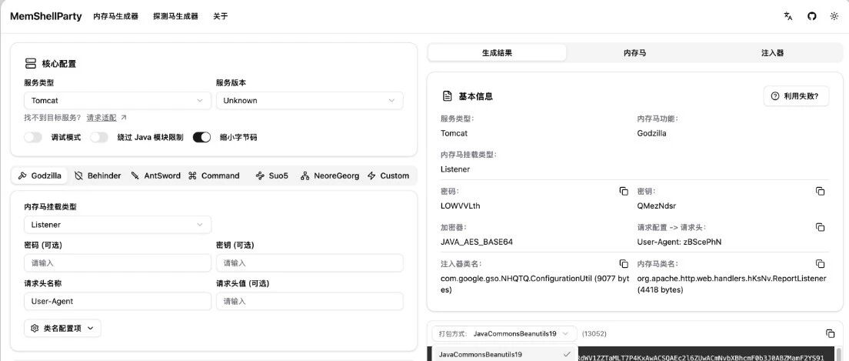Image resolution: width=849 pixels, height=361 pixels.
Task: Copy the 密码 value LOWVVLth
Action: [624, 192]
